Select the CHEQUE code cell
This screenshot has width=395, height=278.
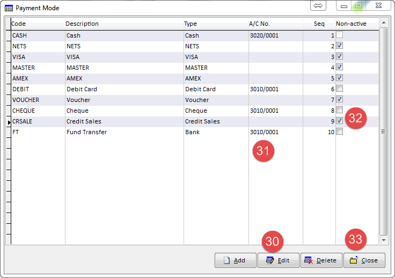pos(38,111)
